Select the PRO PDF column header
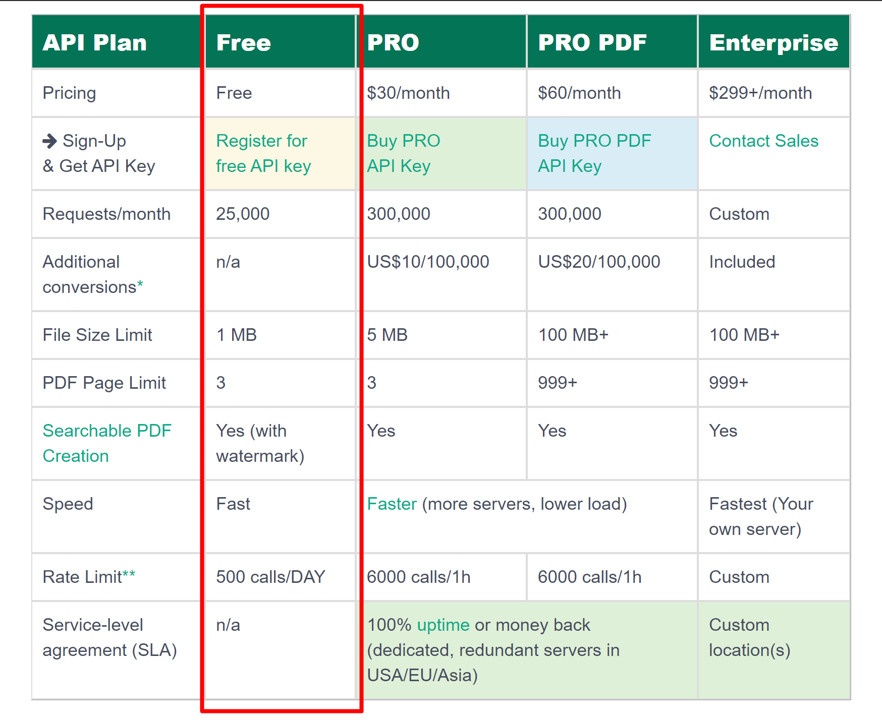This screenshot has width=882, height=720. pyautogui.click(x=612, y=42)
